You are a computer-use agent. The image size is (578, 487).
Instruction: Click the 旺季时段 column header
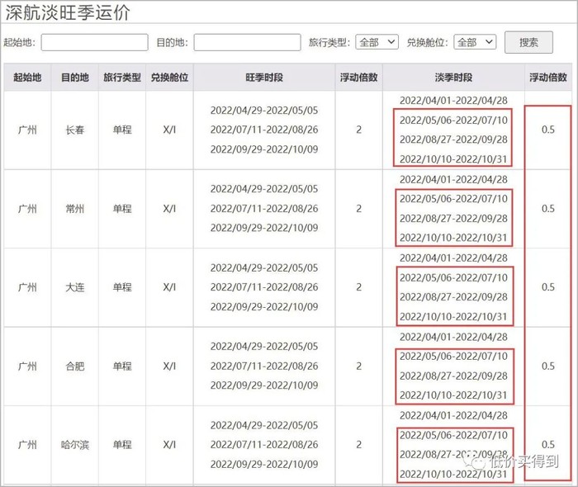click(264, 78)
